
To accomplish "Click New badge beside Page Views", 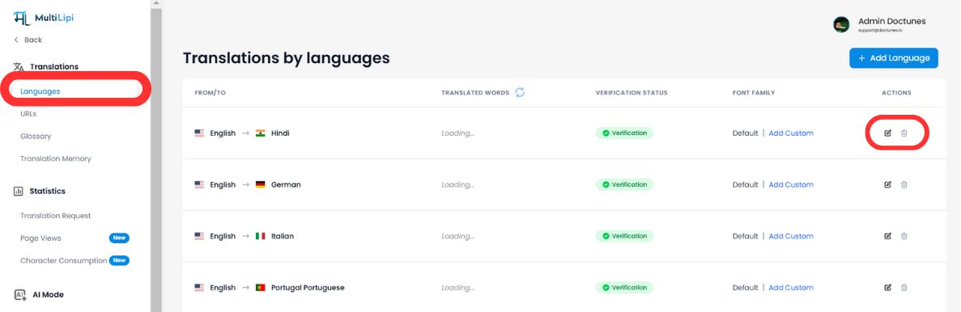I will (119, 238).
